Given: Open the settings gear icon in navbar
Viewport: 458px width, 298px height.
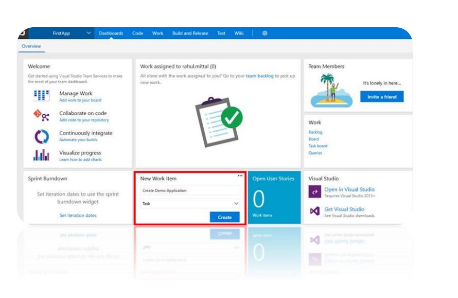Looking at the screenshot, I should (x=264, y=33).
